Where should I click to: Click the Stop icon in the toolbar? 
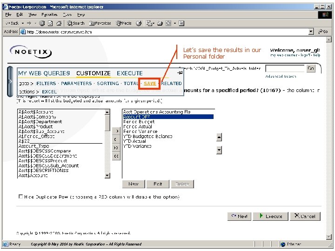tap(42, 23)
